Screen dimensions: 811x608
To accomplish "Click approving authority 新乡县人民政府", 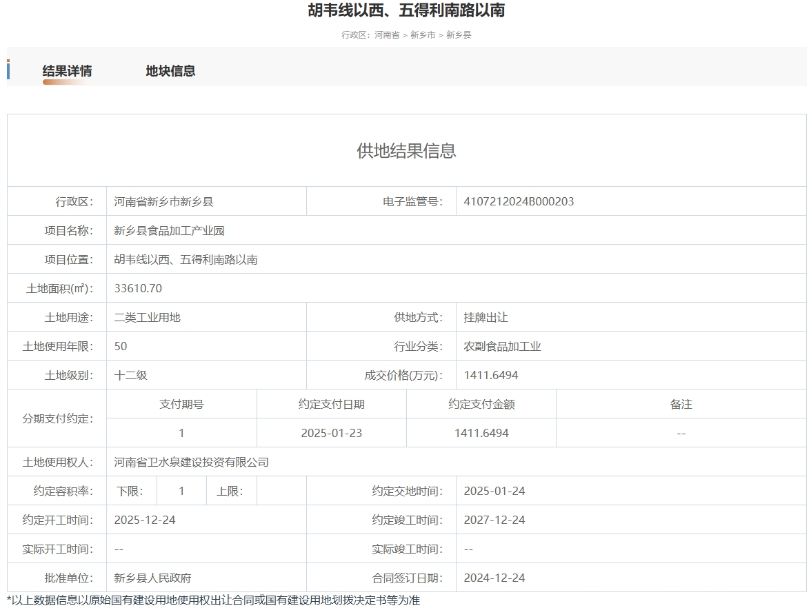I will 152,578.
